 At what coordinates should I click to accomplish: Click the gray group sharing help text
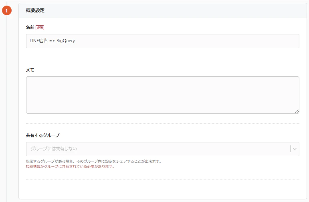coord(93,161)
